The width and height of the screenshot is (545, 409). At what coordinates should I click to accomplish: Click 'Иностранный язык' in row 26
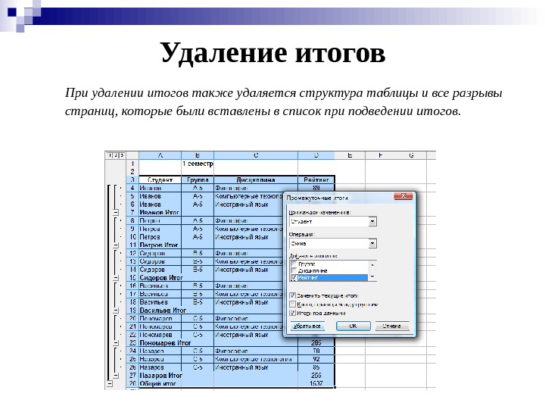pyautogui.click(x=256, y=367)
